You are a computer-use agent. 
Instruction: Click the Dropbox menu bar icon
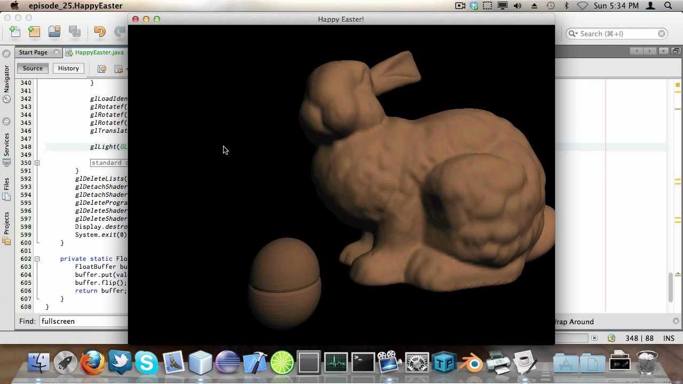474,6
